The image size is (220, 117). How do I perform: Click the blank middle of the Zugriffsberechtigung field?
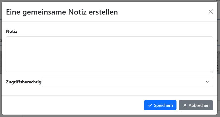point(122,82)
